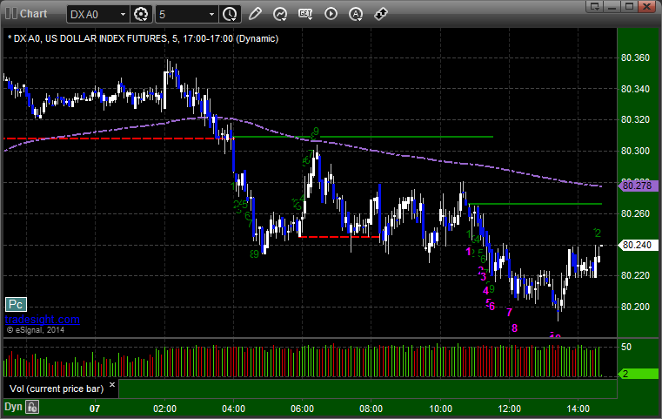This screenshot has width=662, height=419.
Task: Click the Pc badge on chart
Action: pyautogui.click(x=16, y=304)
